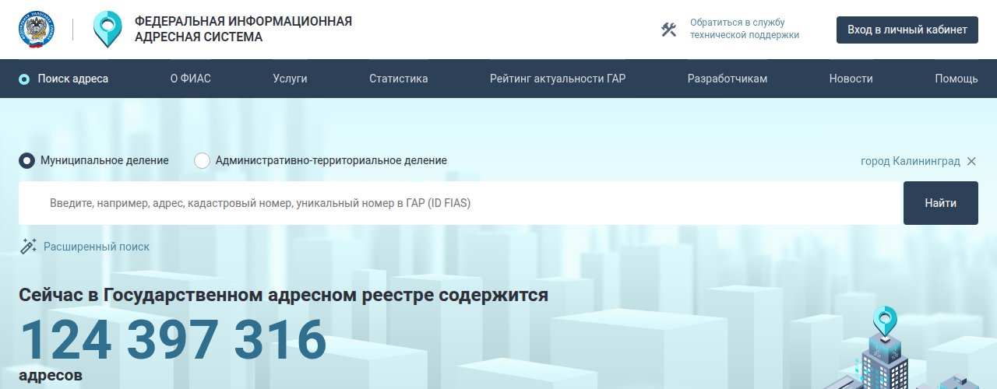
Task: Select Муниципальное деление radio button
Action: coord(26,161)
